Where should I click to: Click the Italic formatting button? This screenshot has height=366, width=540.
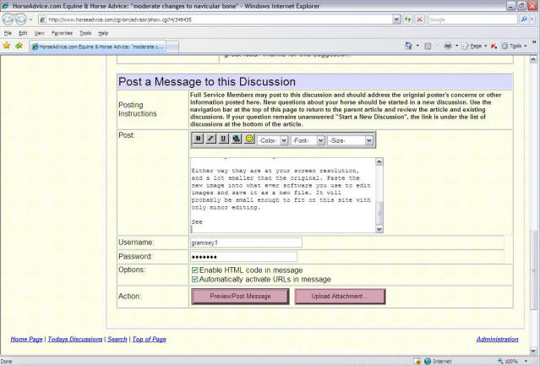pos(210,139)
